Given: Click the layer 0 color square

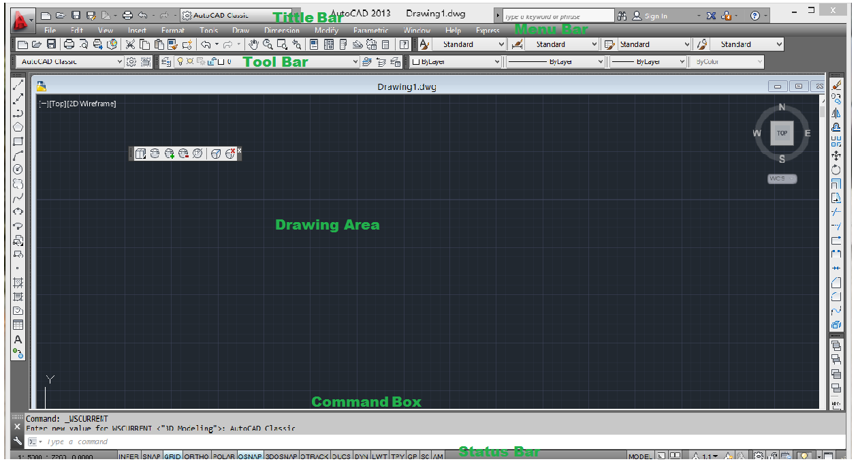Looking at the screenshot, I should (x=221, y=62).
